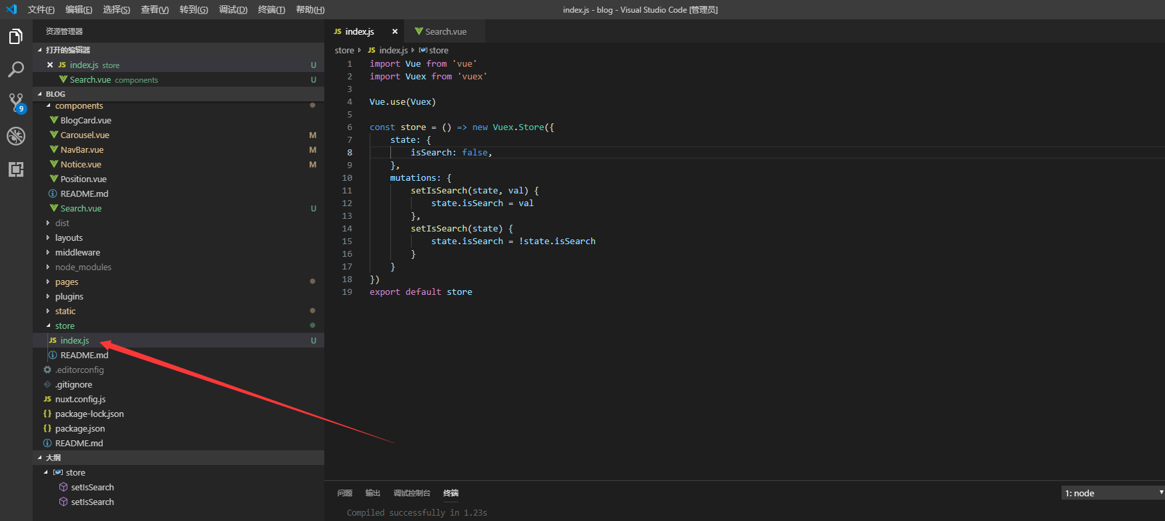Screen dimensions: 1165x521
Task: Click the git icon of .gitignore
Action: (47, 384)
